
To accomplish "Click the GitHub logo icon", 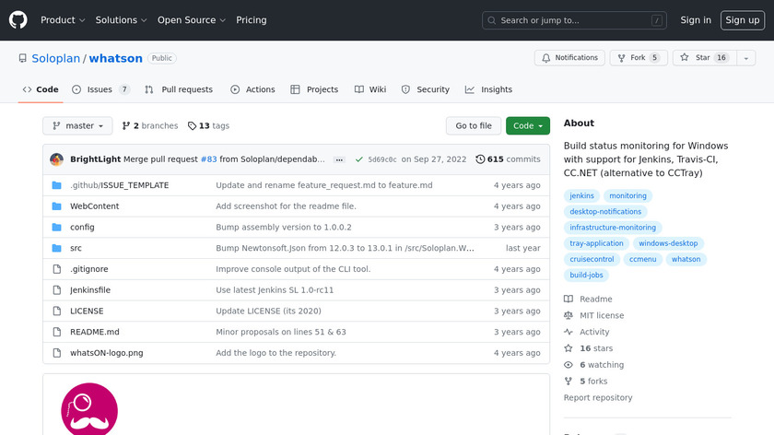I will point(18,19).
